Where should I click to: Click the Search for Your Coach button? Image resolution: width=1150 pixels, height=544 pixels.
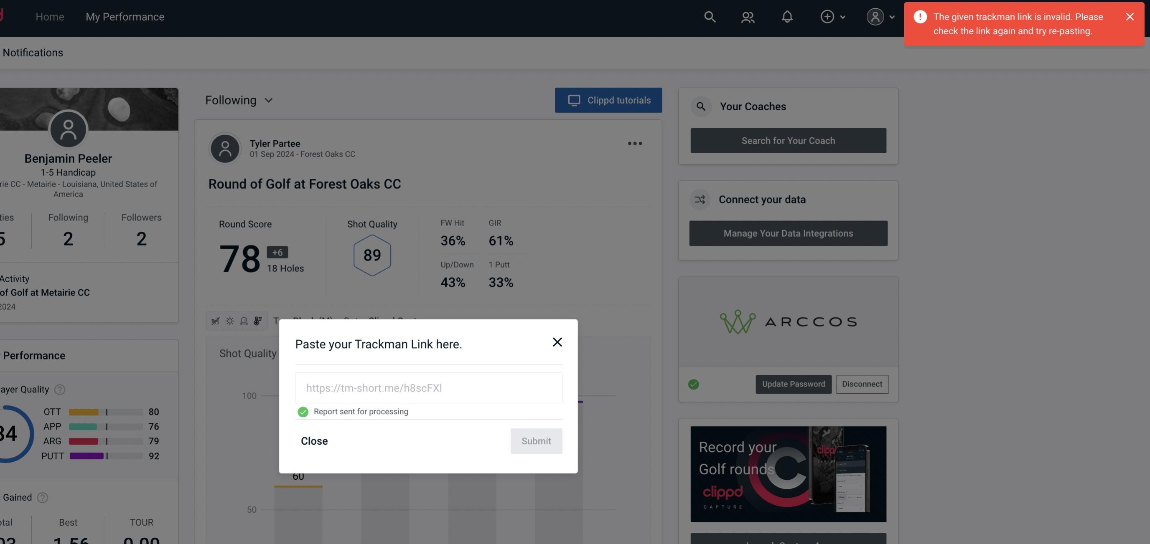(x=789, y=140)
